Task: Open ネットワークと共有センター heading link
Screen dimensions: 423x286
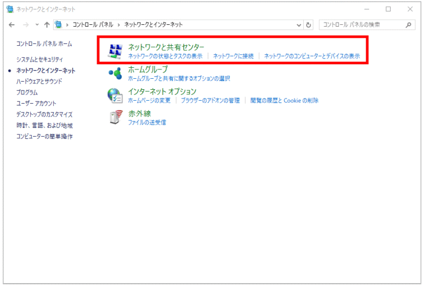Action: coord(165,47)
